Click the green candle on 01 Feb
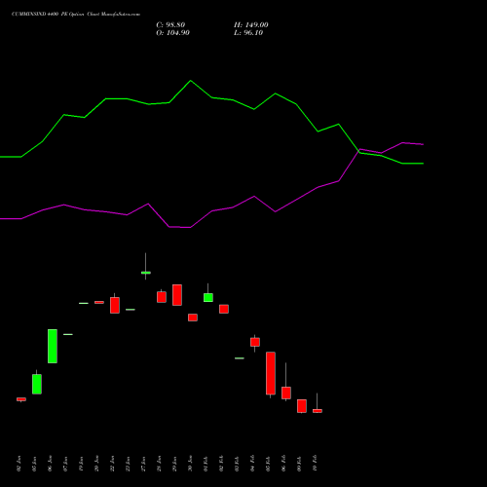 tap(208, 297)
